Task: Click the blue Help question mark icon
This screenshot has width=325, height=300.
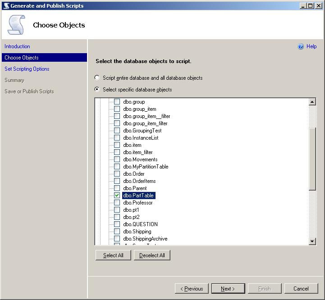Action: [301, 46]
